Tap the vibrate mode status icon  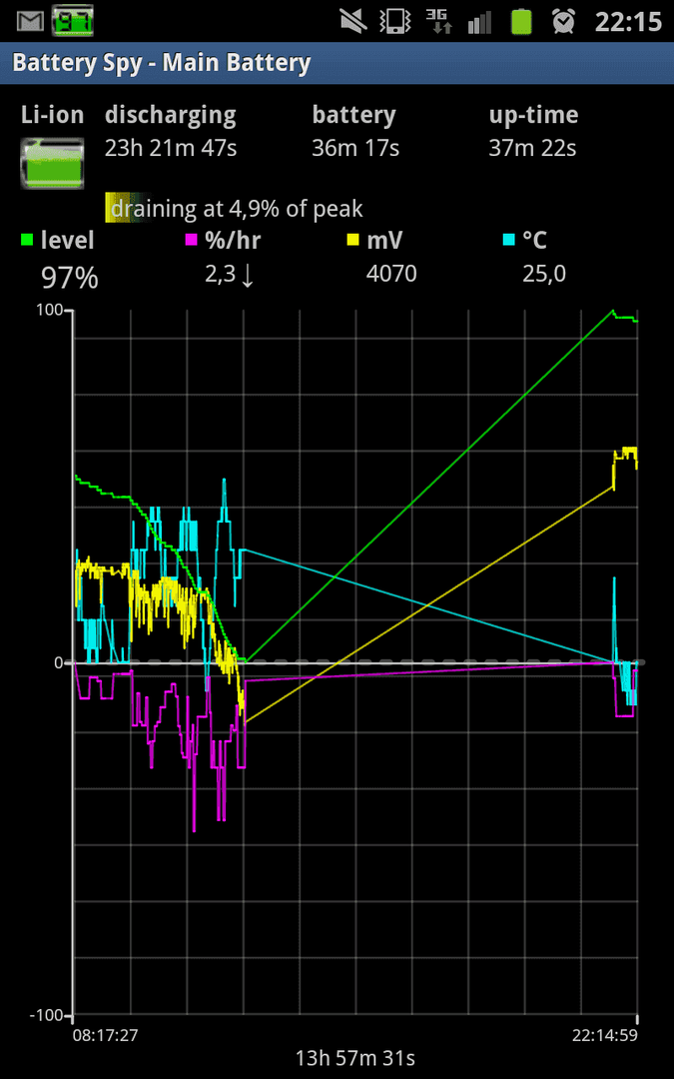[x=395, y=21]
